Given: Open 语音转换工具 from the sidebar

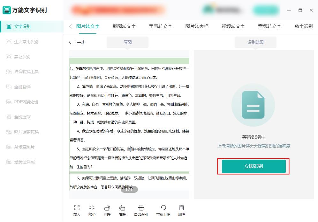Looking at the screenshot, I should click(x=25, y=72).
